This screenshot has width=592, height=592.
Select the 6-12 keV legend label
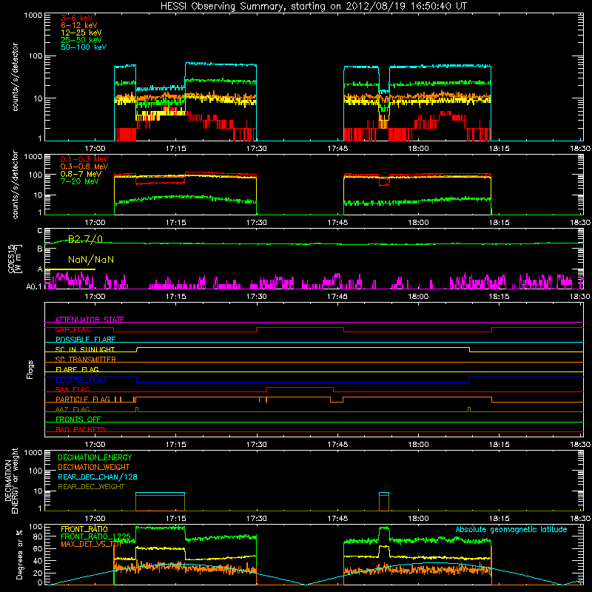click(79, 25)
